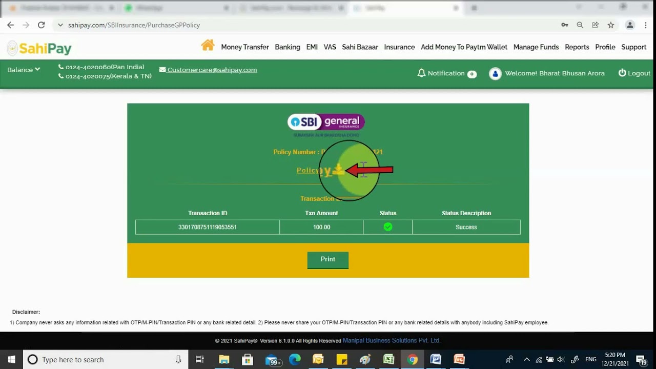Click the SahiPay logo
Screen dimensions: 656x369
(39, 49)
